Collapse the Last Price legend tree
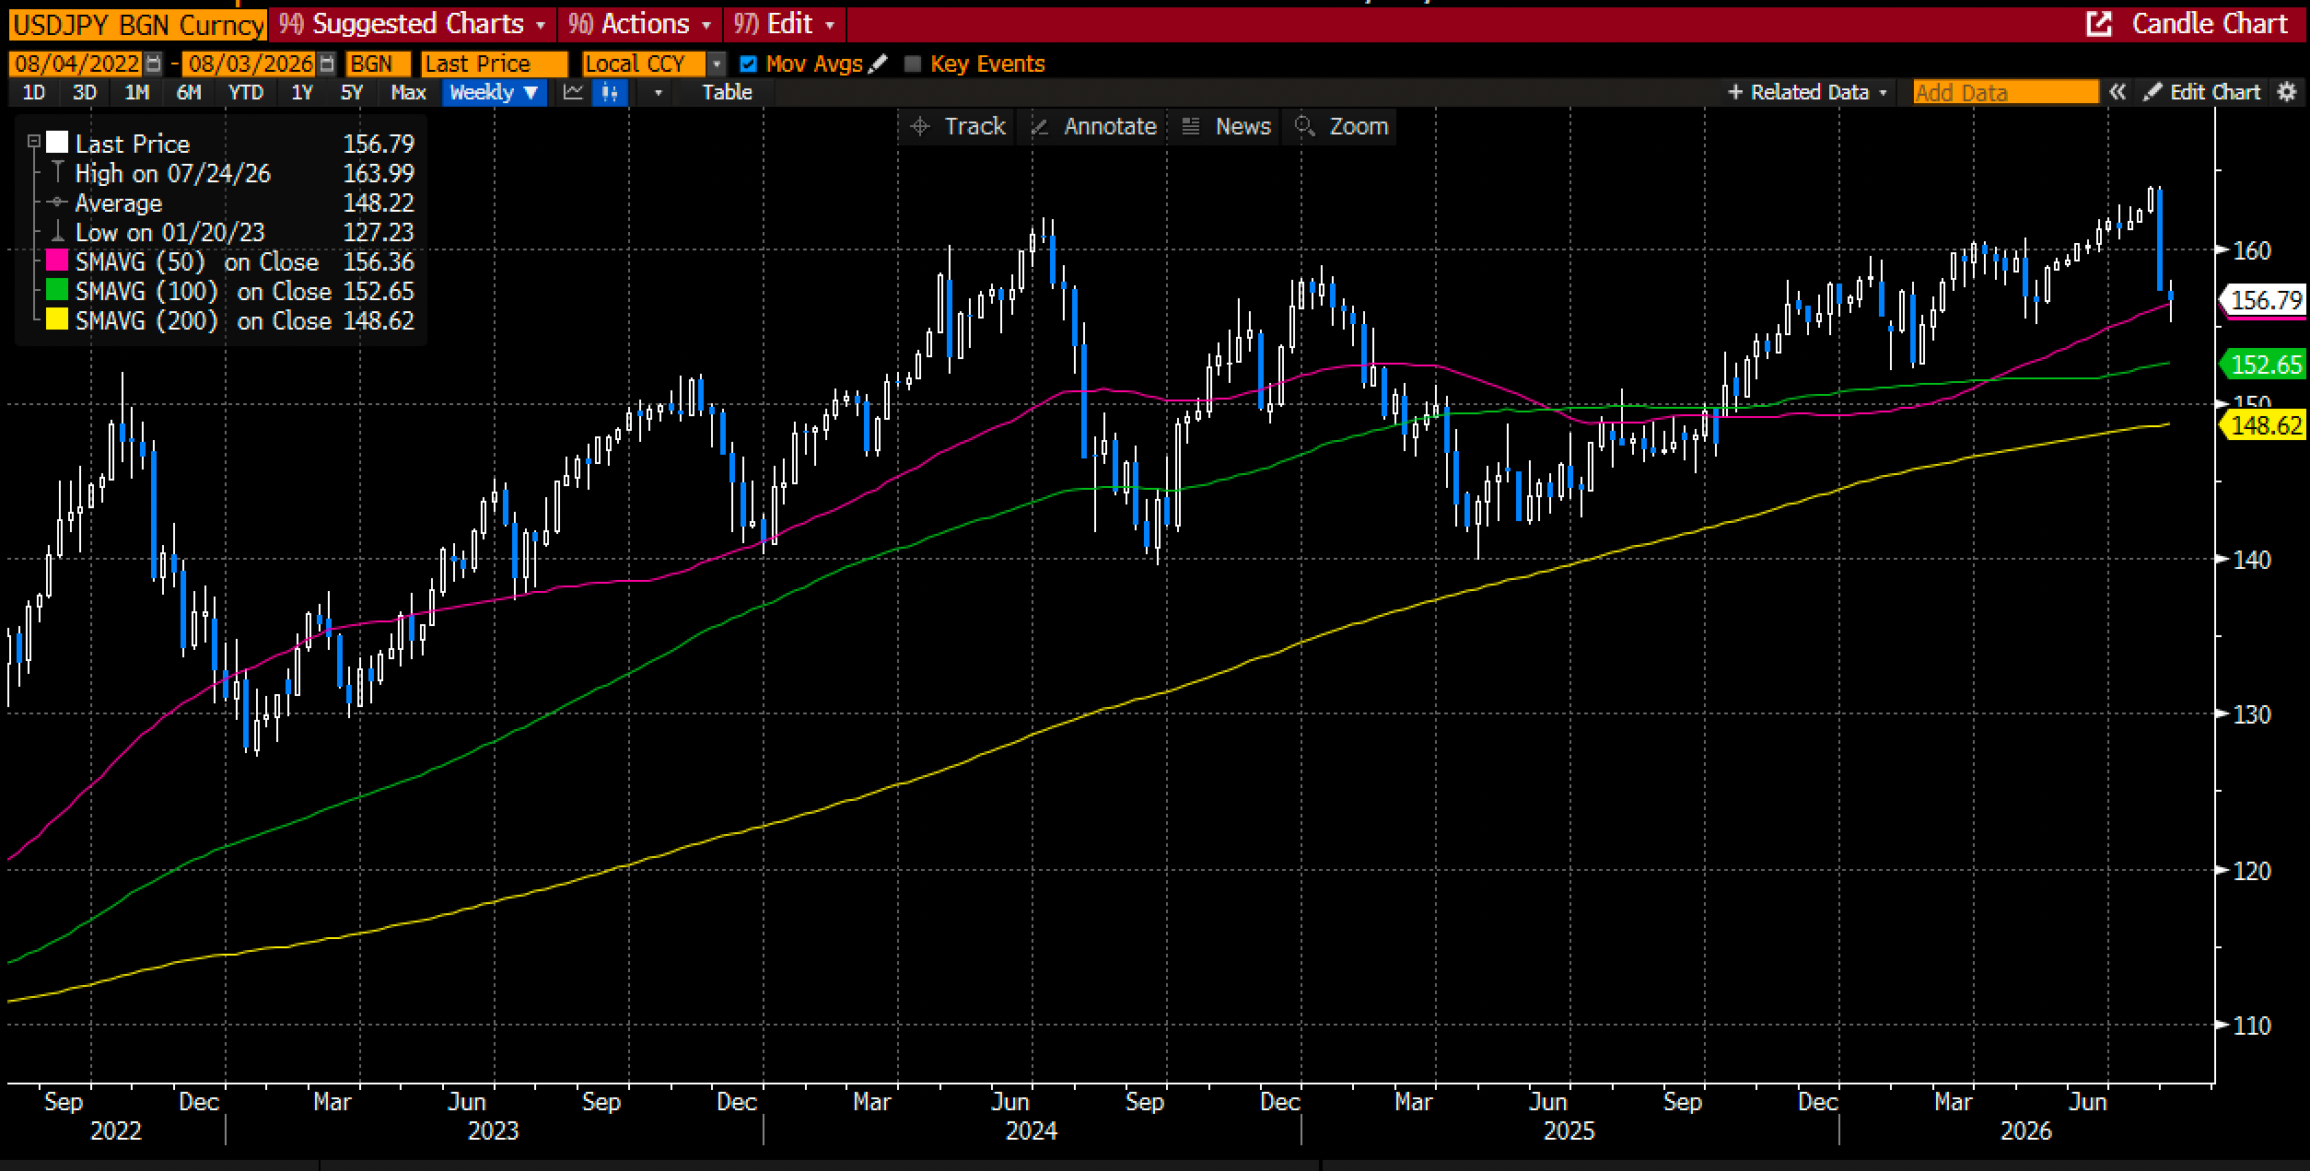Image resolution: width=2310 pixels, height=1171 pixels. coord(34,142)
